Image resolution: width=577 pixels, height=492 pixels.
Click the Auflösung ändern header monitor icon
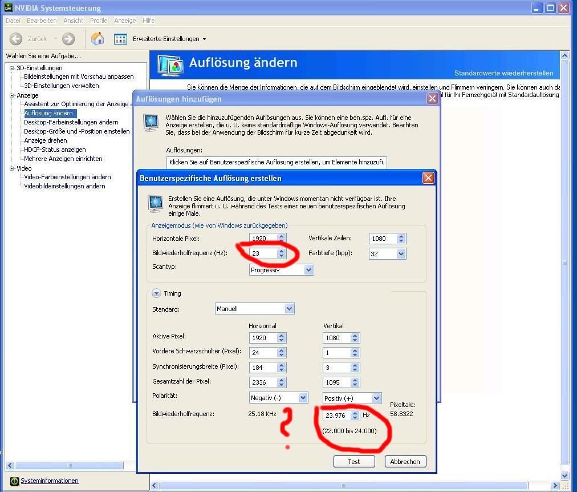pos(170,65)
